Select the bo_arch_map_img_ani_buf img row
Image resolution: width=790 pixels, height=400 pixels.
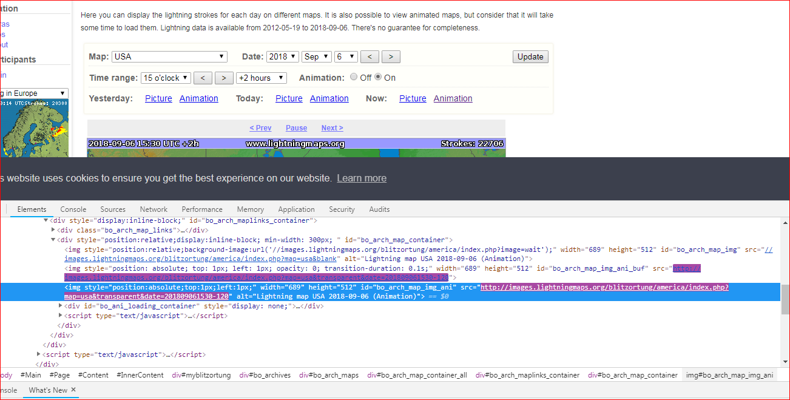(391, 273)
